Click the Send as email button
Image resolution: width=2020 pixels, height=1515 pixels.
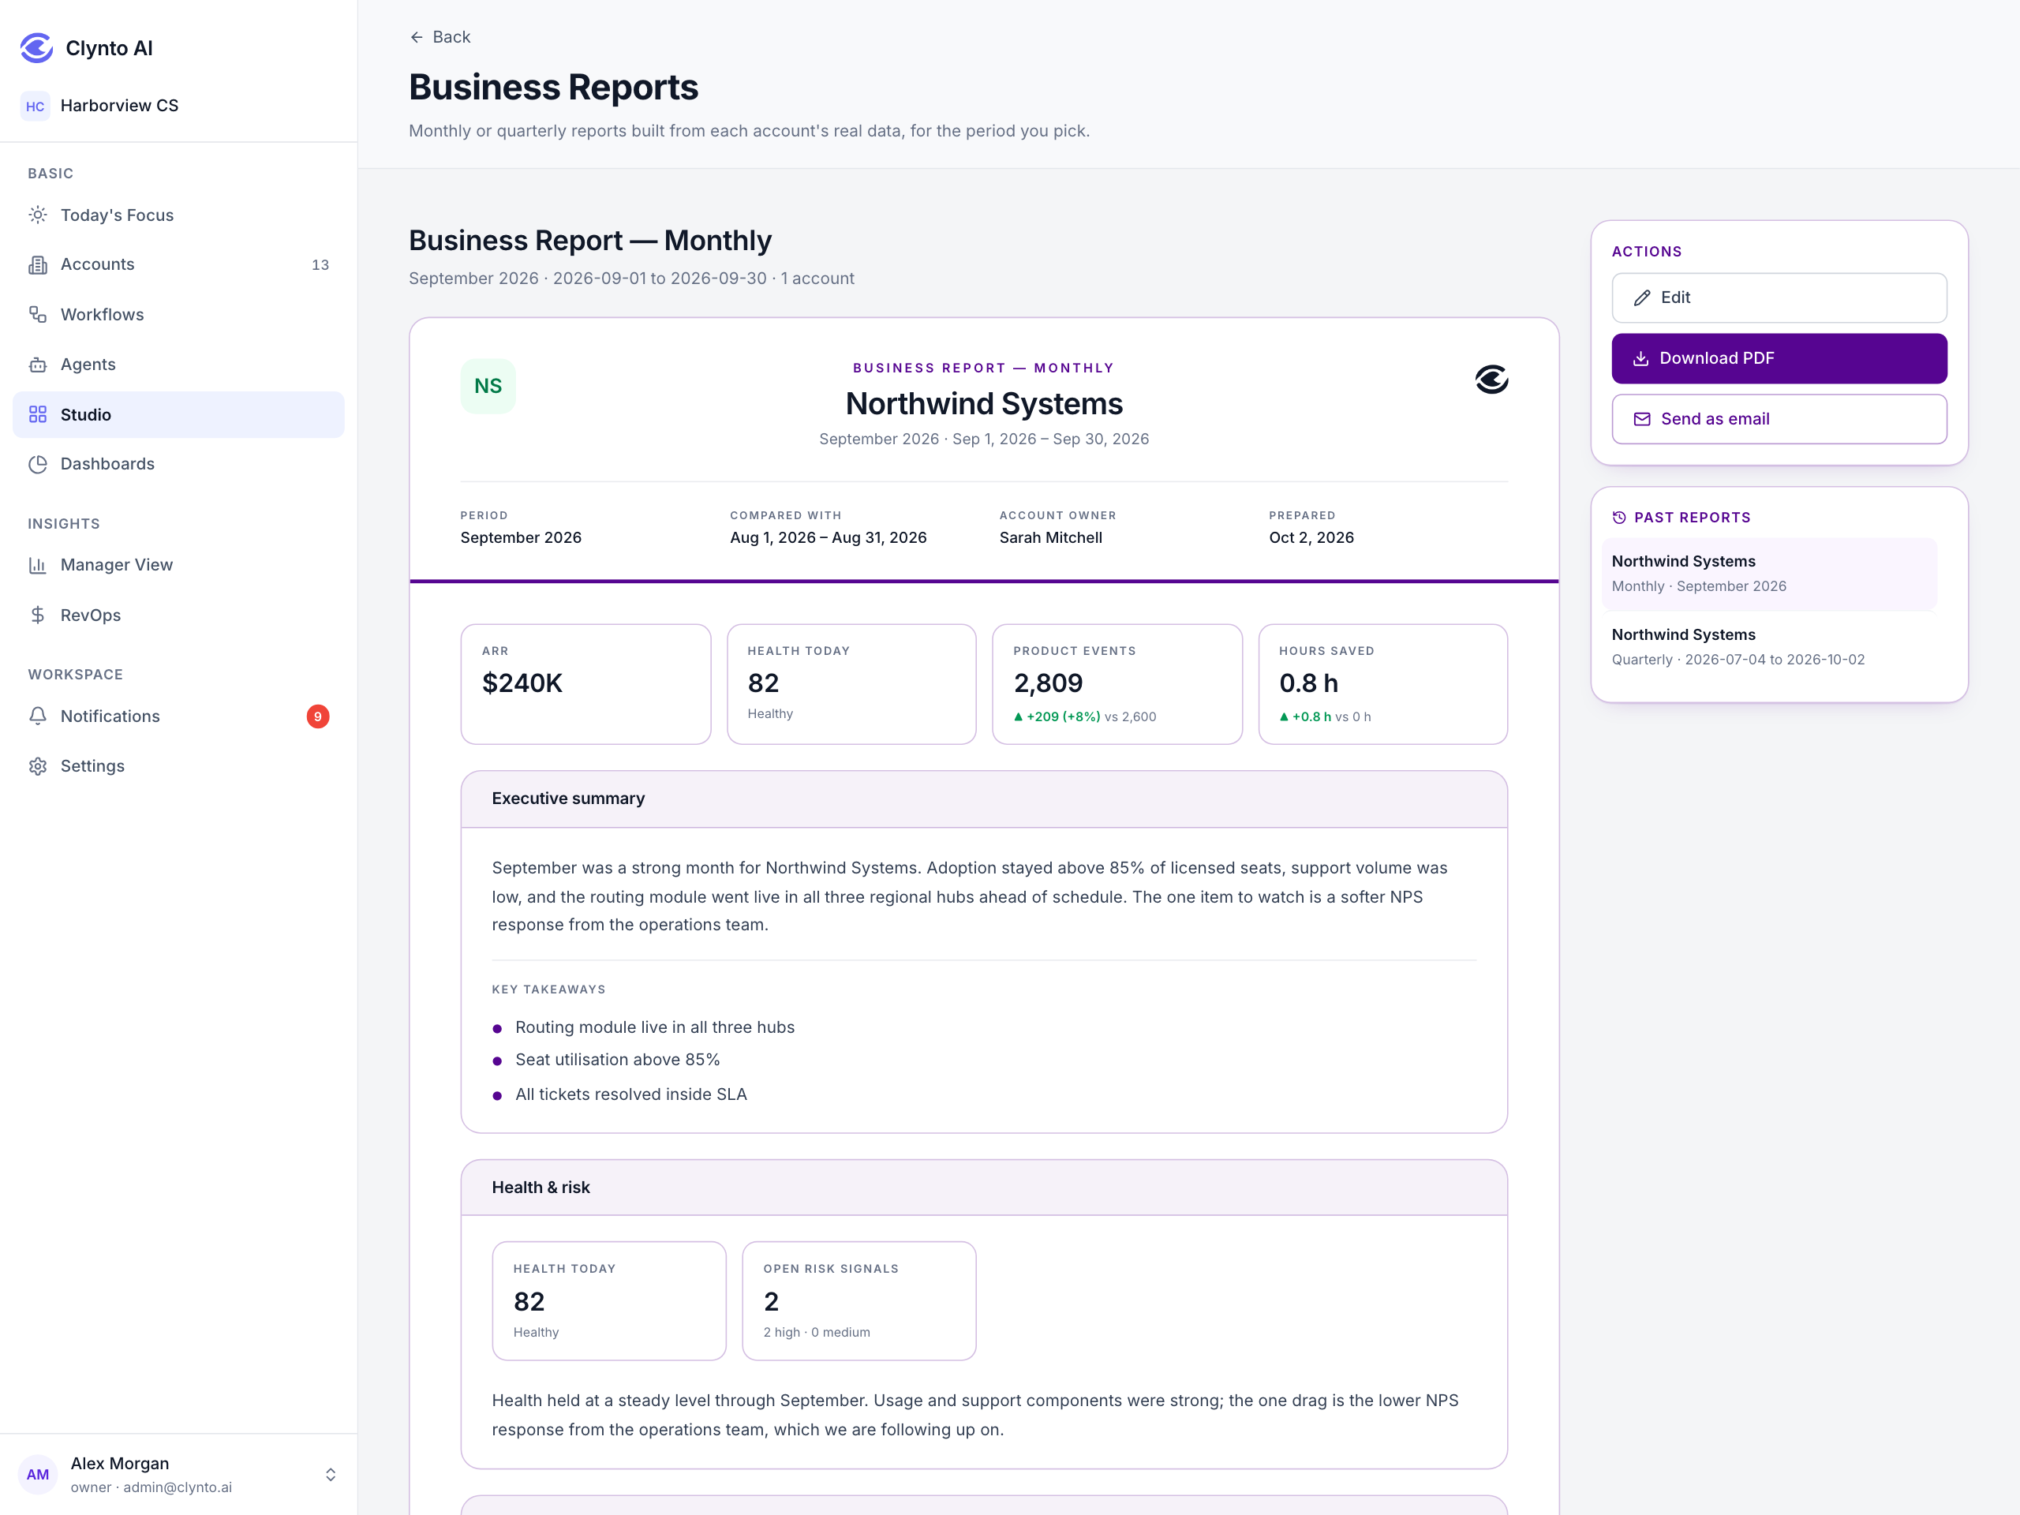click(1779, 419)
